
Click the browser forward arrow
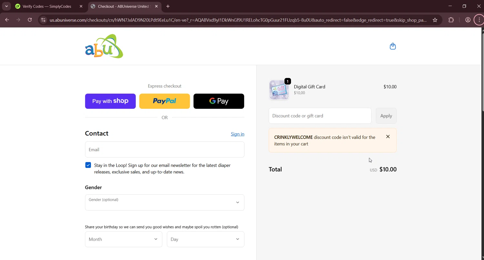pos(18,20)
